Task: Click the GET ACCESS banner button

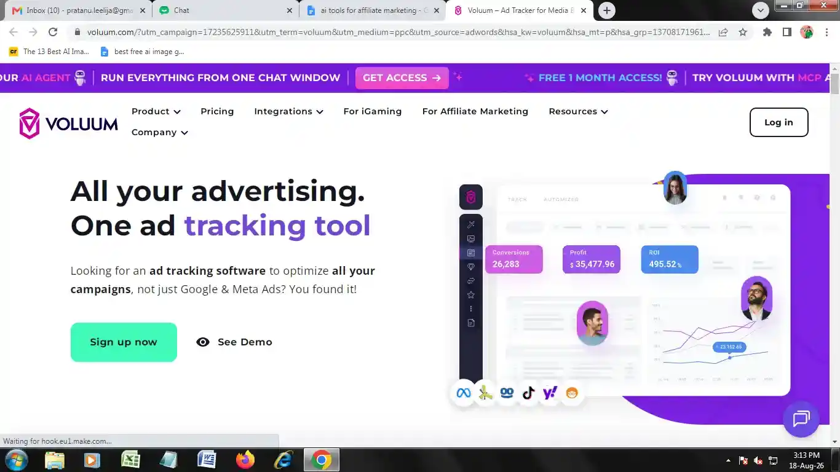Action: tap(402, 78)
